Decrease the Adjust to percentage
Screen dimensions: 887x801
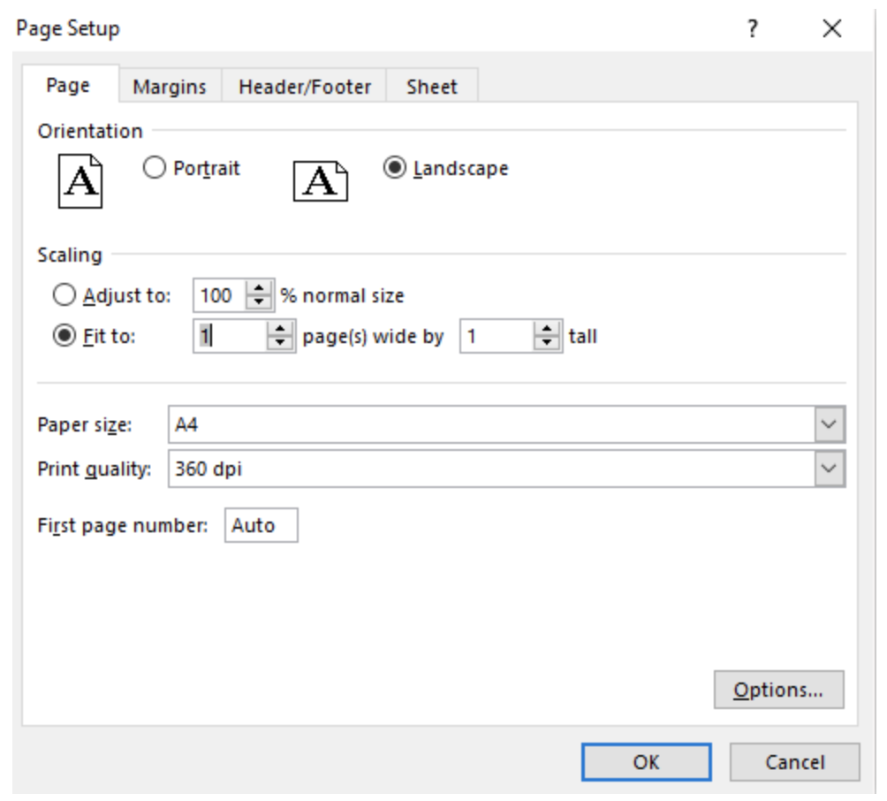coord(259,302)
